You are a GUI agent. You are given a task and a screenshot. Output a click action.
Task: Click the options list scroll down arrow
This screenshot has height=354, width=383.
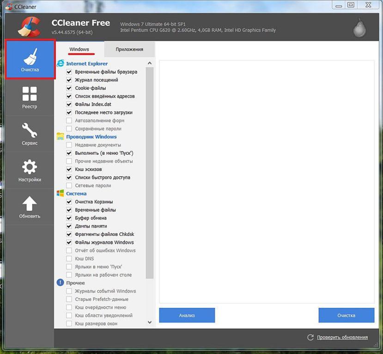pyautogui.click(x=150, y=322)
